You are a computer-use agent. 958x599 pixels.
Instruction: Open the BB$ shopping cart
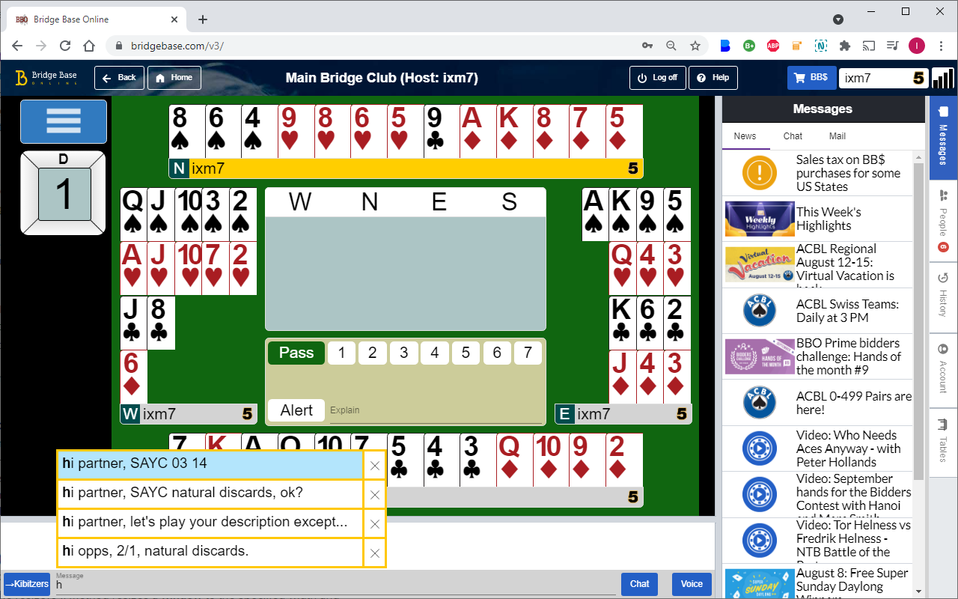tap(811, 77)
